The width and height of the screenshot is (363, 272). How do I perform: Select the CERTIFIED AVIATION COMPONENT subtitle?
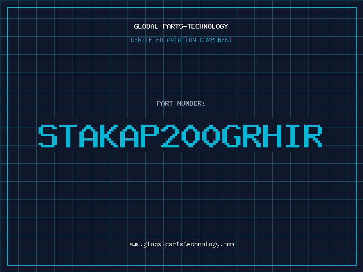[x=181, y=40]
